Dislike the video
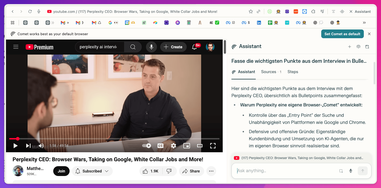Image resolution: width=381 pixels, height=188 pixels. (169, 171)
